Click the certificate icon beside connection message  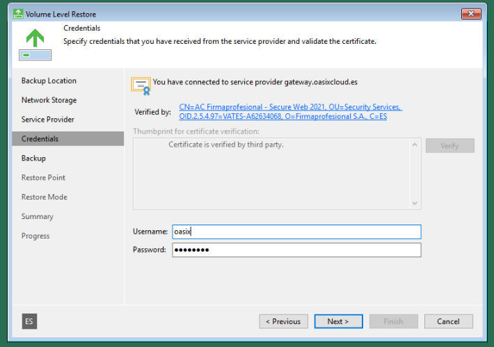(x=141, y=85)
